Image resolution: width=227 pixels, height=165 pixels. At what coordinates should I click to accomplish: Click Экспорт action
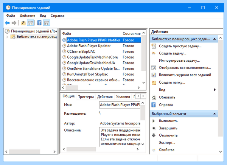(167, 143)
